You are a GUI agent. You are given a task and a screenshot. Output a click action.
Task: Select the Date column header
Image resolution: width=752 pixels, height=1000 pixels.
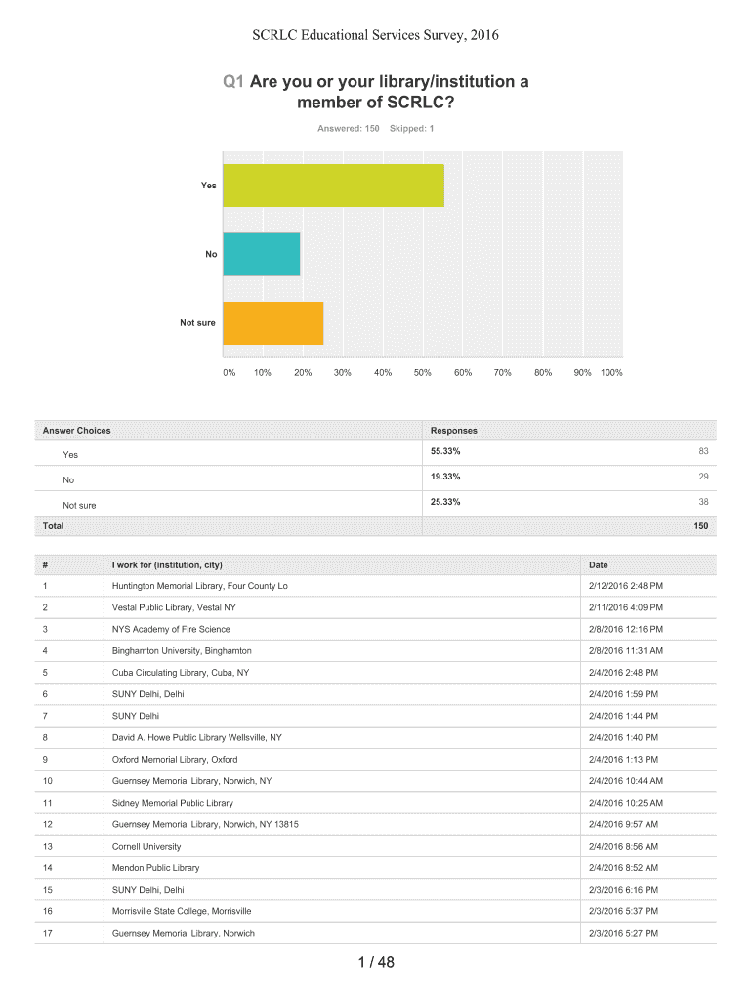tap(599, 565)
